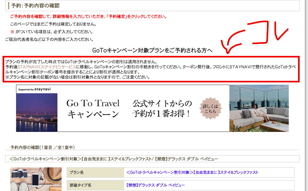The height and width of the screenshot is (191, 308).
Task: Click the 予約:予約内容の確認 page heading
Action: coord(35,6)
